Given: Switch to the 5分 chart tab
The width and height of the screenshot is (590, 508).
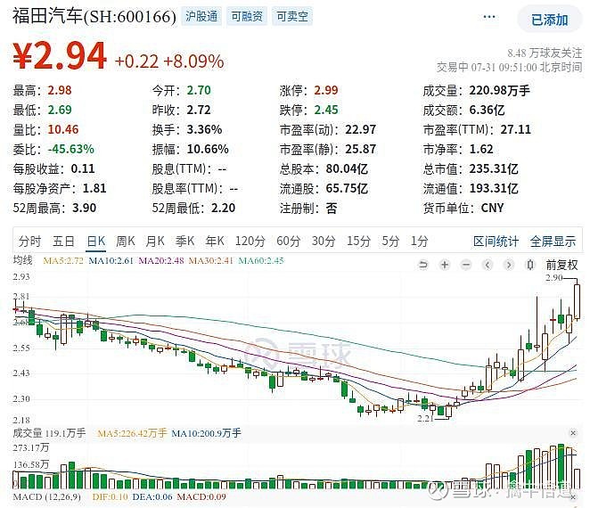Looking at the screenshot, I should coord(390,241).
